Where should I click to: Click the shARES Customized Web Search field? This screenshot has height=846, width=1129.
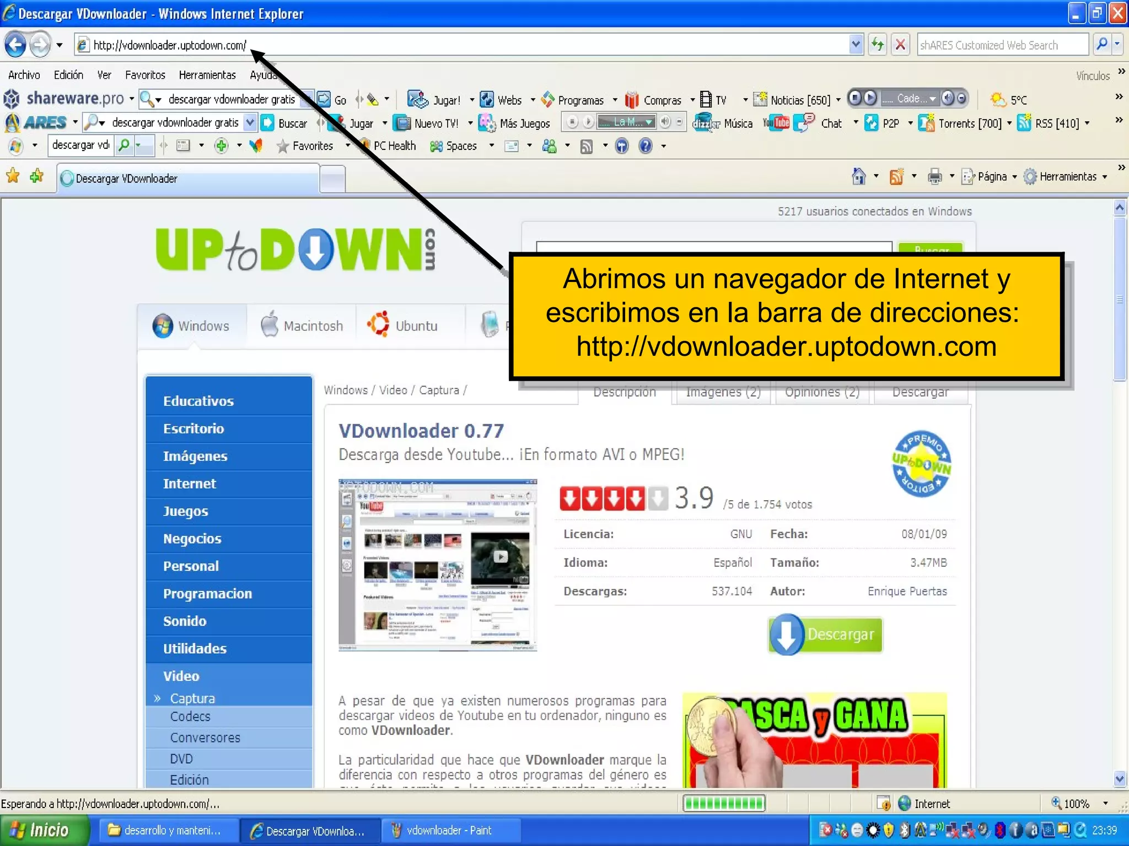click(x=1003, y=45)
